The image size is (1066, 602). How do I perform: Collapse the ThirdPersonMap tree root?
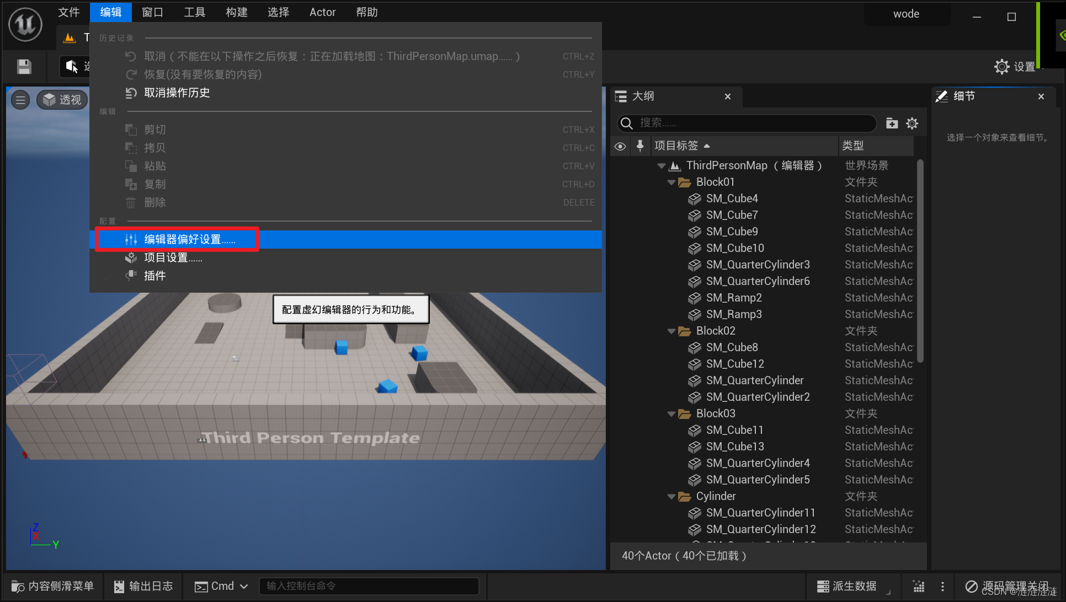662,165
